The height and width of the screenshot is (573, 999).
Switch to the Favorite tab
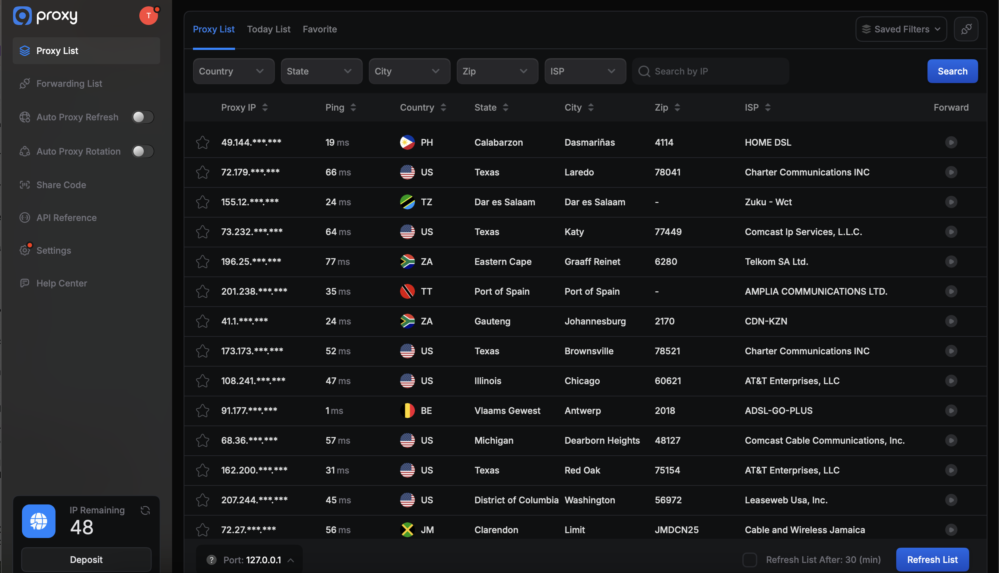[320, 29]
